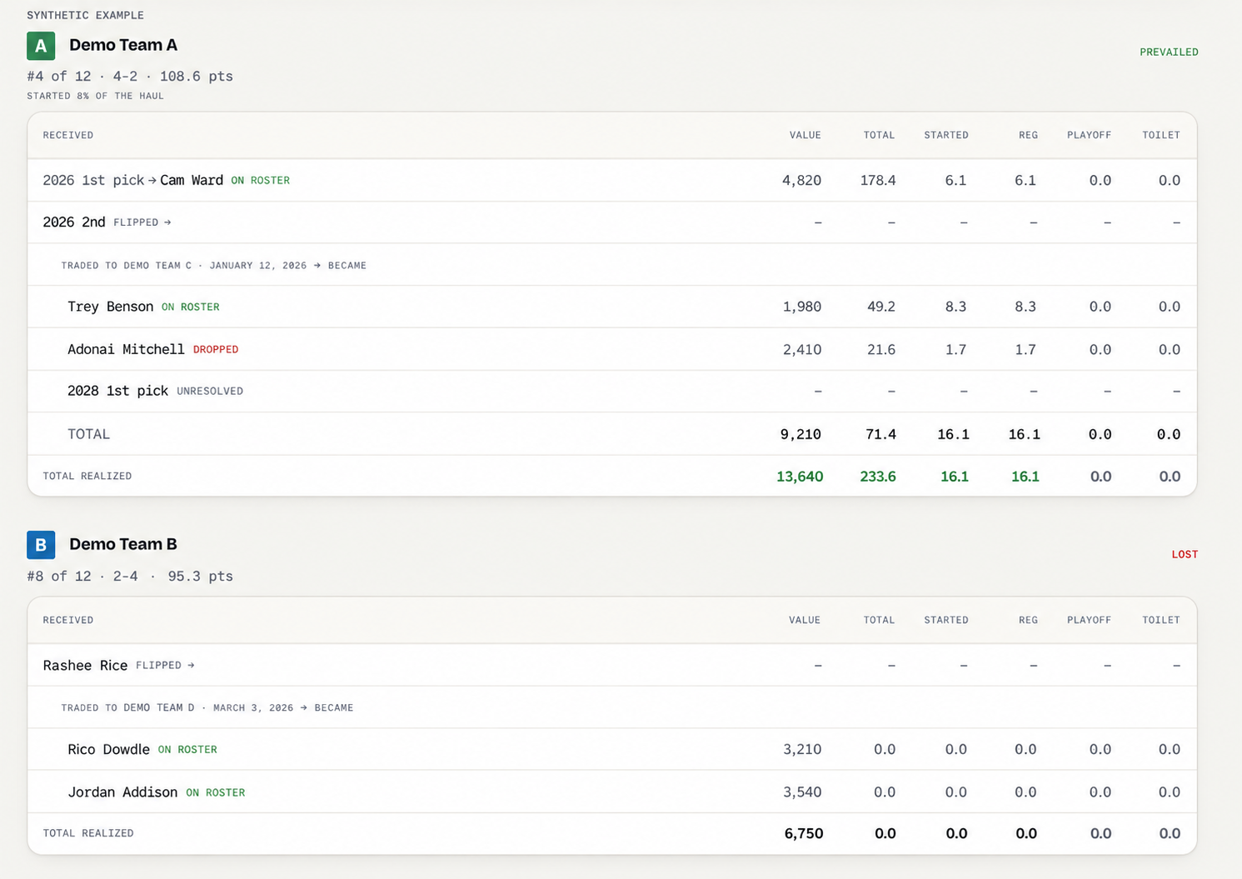Click the UNRESOLVED tag on 2028 1st pick

210,392
